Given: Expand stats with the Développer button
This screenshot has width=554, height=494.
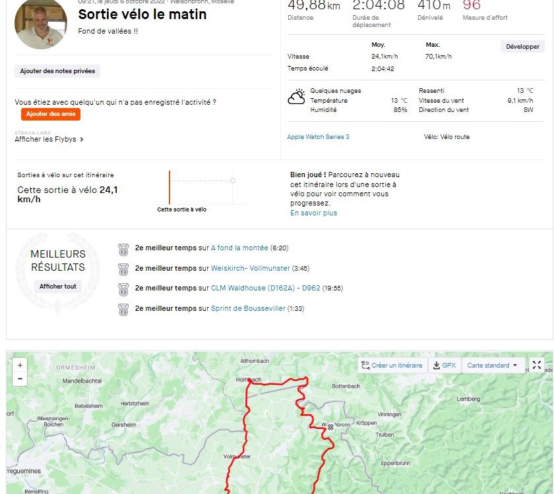Looking at the screenshot, I should click(522, 47).
